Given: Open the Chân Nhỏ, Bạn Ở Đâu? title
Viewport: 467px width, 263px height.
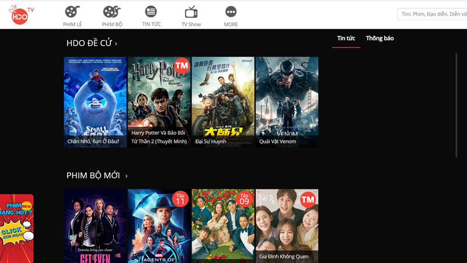Looking at the screenshot, I should [x=93, y=141].
